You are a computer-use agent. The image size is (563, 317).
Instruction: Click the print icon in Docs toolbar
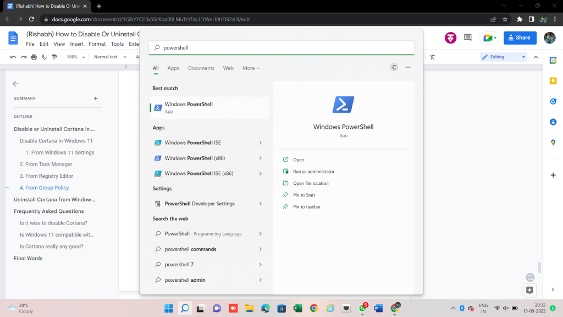click(34, 57)
